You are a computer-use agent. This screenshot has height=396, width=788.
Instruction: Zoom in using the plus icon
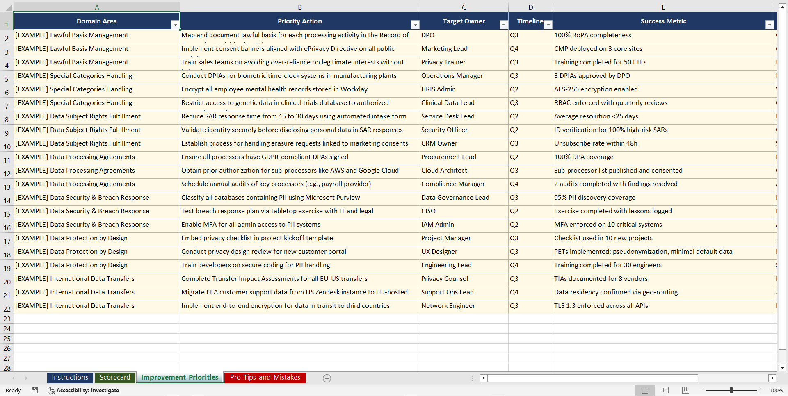pyautogui.click(x=762, y=390)
